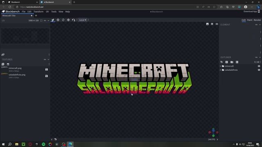
Task: Open the Edit menu
Action: point(29,11)
